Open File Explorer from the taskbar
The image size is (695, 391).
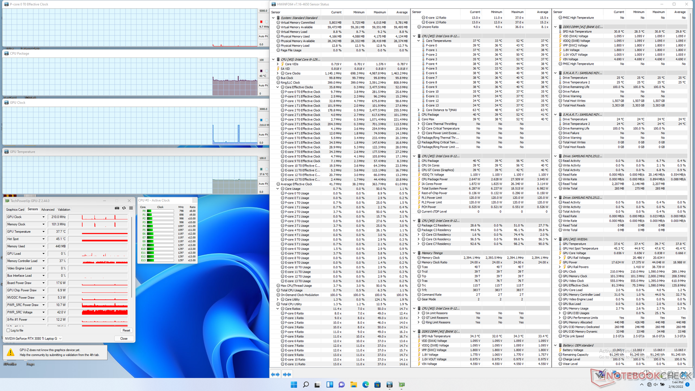(353, 384)
